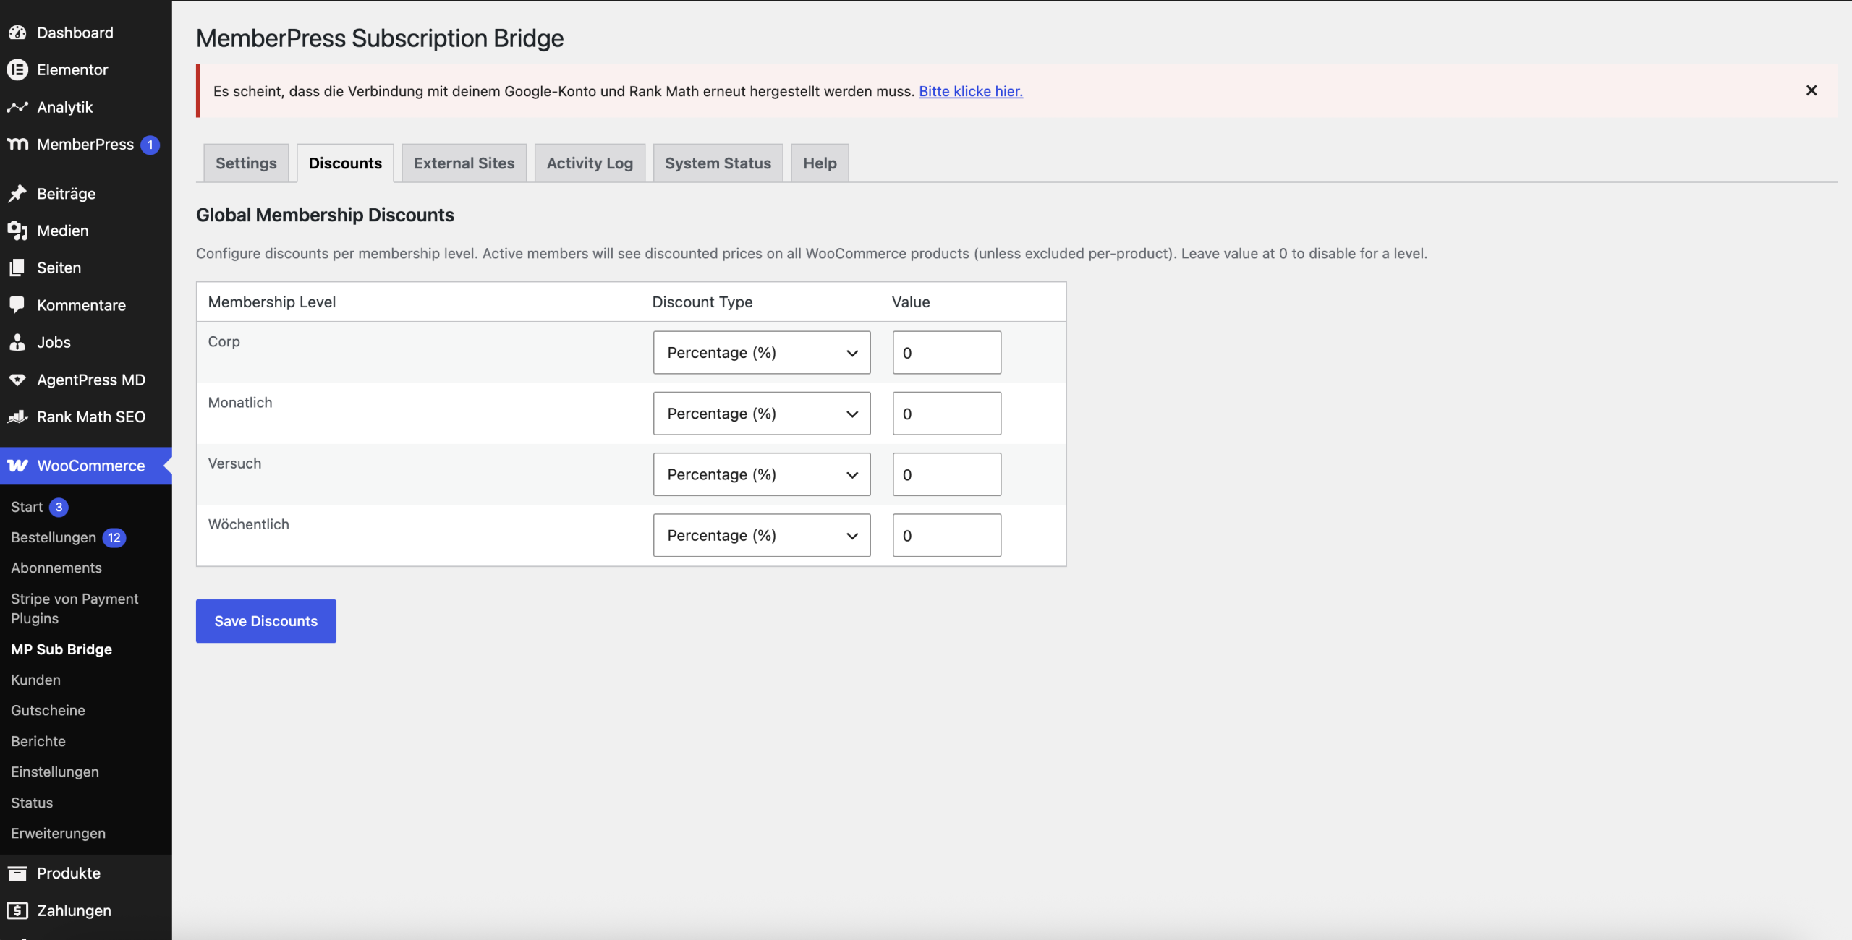Expand Monatlich discount type dropdown
This screenshot has height=940, width=1852.
[x=761, y=413]
